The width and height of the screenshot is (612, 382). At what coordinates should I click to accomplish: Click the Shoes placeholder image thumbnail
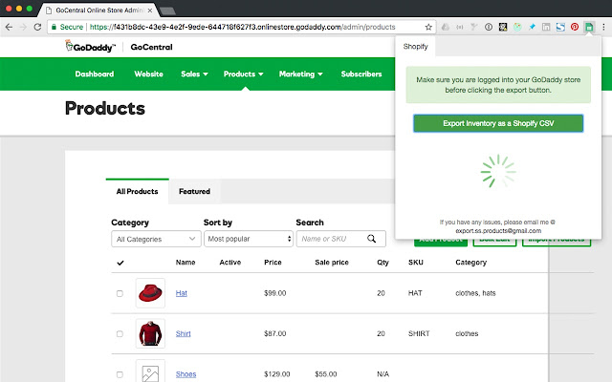tap(150, 371)
